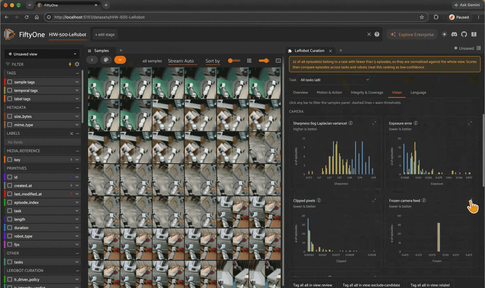Switch theme with the sun icon
This screenshot has width=485, height=288.
tap(444, 34)
